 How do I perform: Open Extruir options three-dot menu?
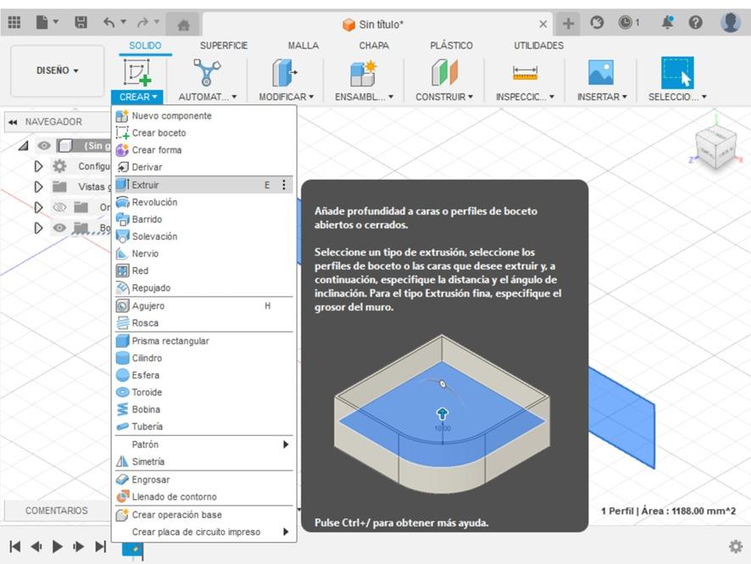coord(284,185)
